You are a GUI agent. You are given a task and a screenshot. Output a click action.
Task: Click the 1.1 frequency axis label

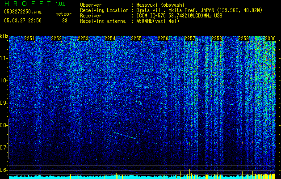[4, 58]
